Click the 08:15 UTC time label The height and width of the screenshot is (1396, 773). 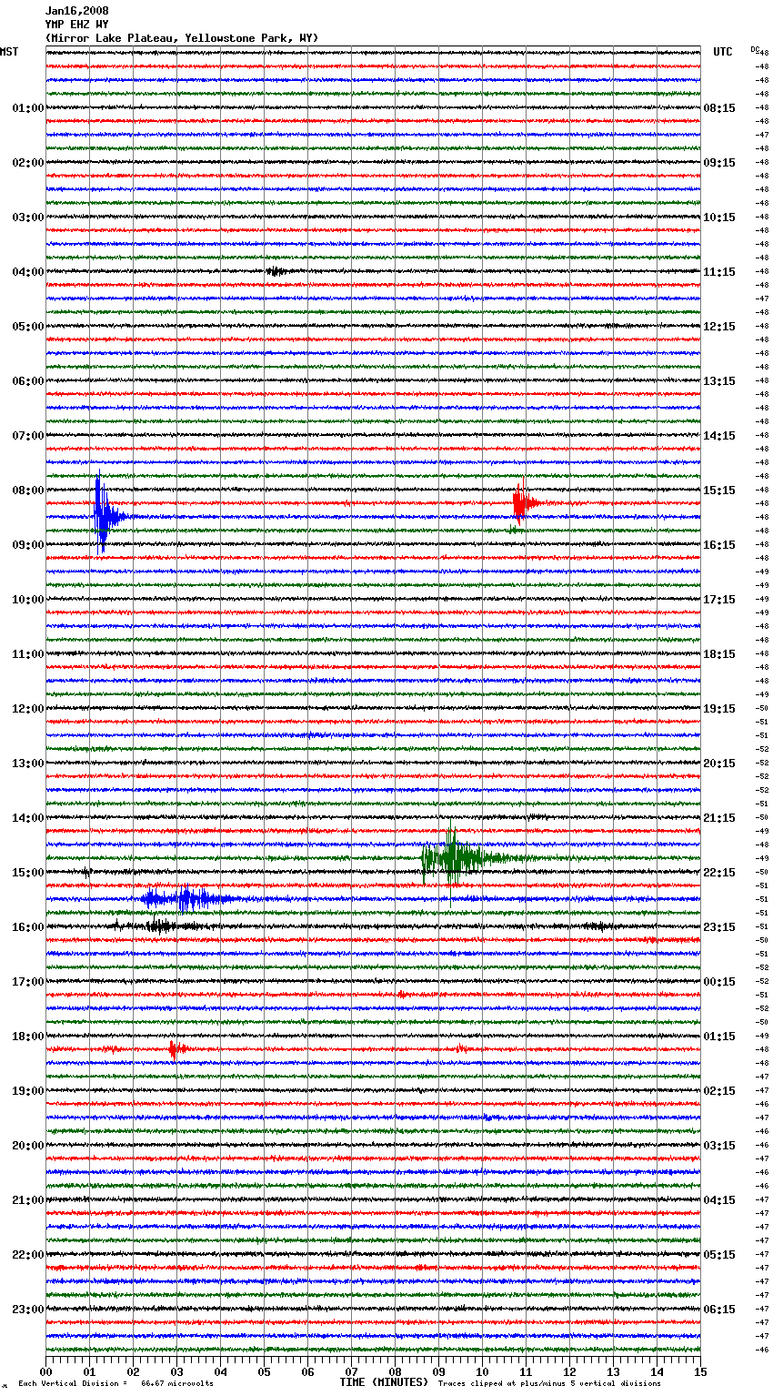tap(719, 108)
